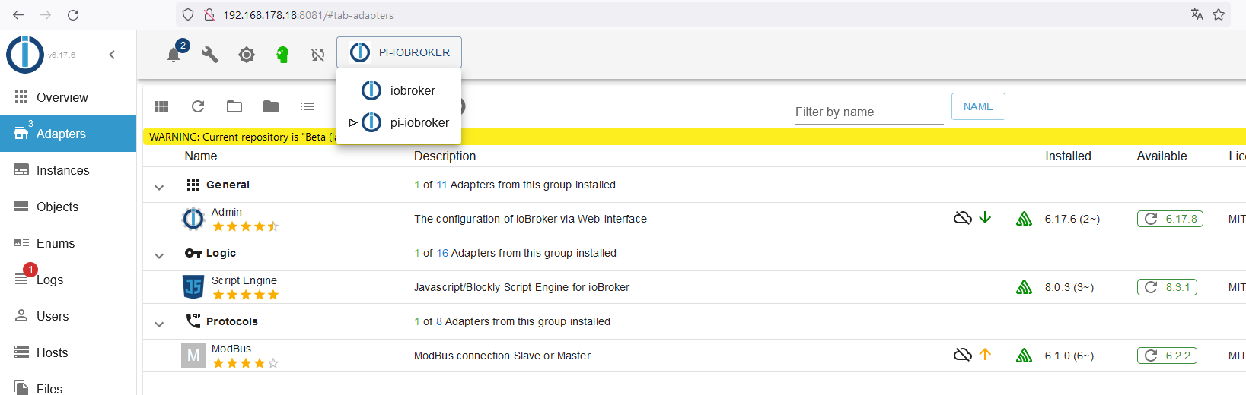Open the Hosts tab

point(68,352)
